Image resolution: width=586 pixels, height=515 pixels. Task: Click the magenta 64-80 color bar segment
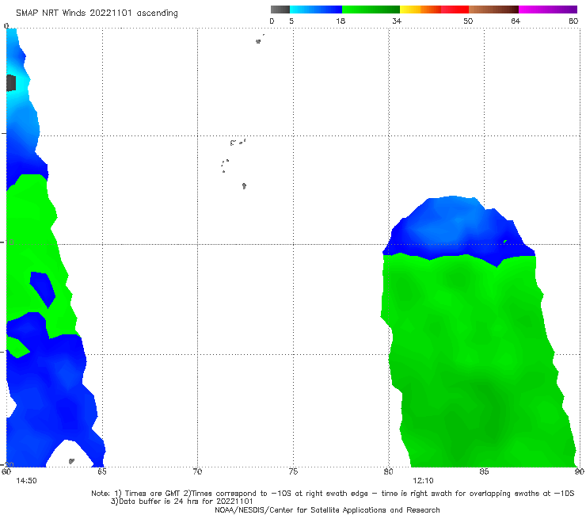point(548,10)
